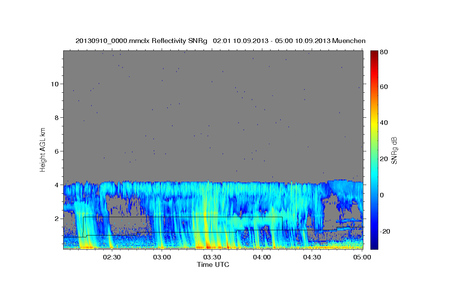Click the colorbar value 0
Viewport: 449px width, 299px height.
[382, 195]
